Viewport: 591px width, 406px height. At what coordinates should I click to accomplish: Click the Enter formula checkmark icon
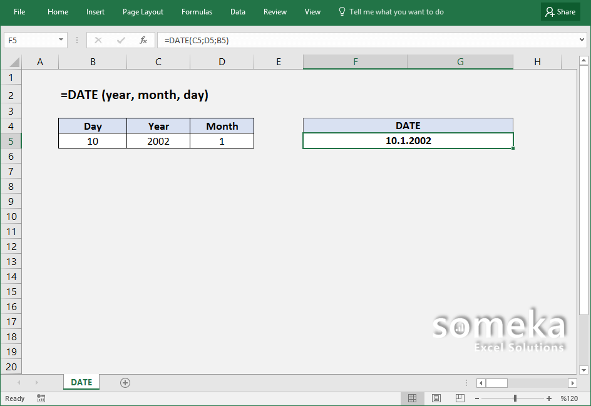121,40
